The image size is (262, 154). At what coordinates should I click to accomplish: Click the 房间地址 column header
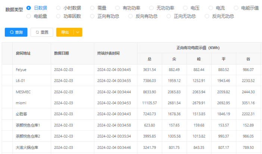click(x=23, y=53)
